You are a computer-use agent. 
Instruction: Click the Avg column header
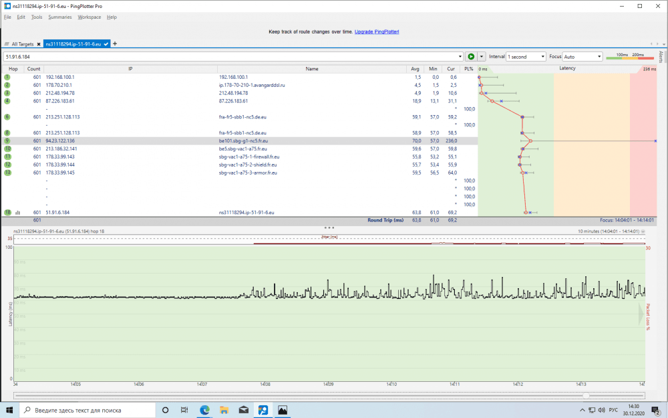pos(415,68)
